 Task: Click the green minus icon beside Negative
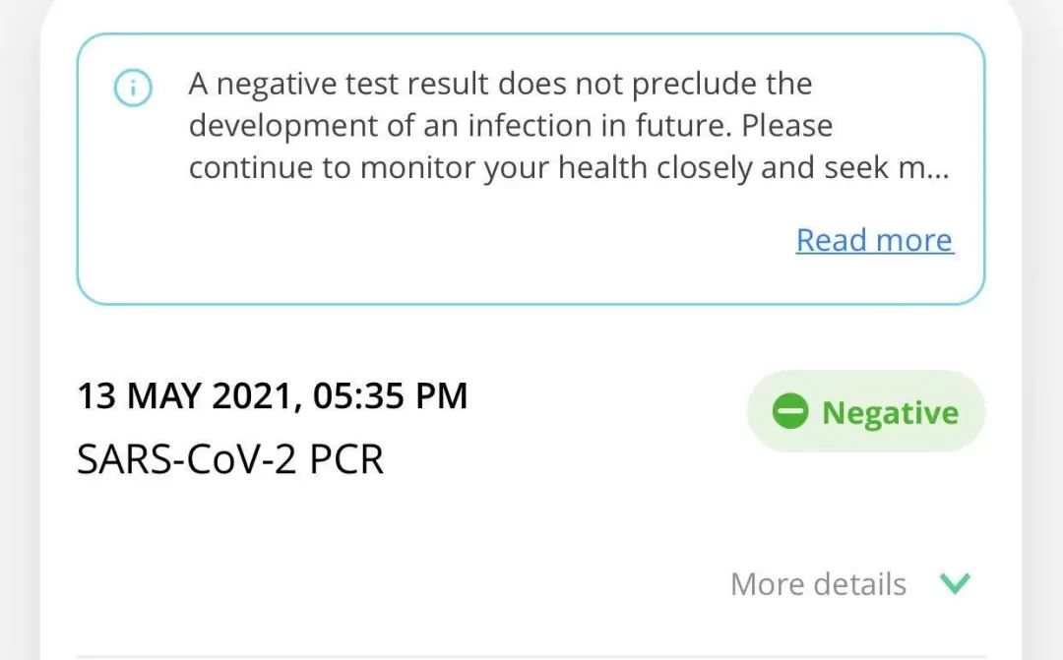tap(789, 412)
